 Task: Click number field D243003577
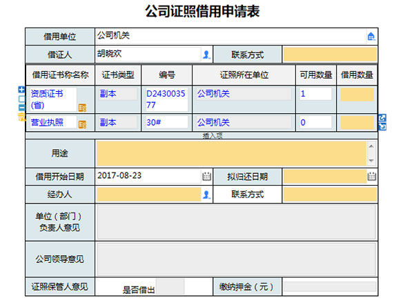pos(166,99)
